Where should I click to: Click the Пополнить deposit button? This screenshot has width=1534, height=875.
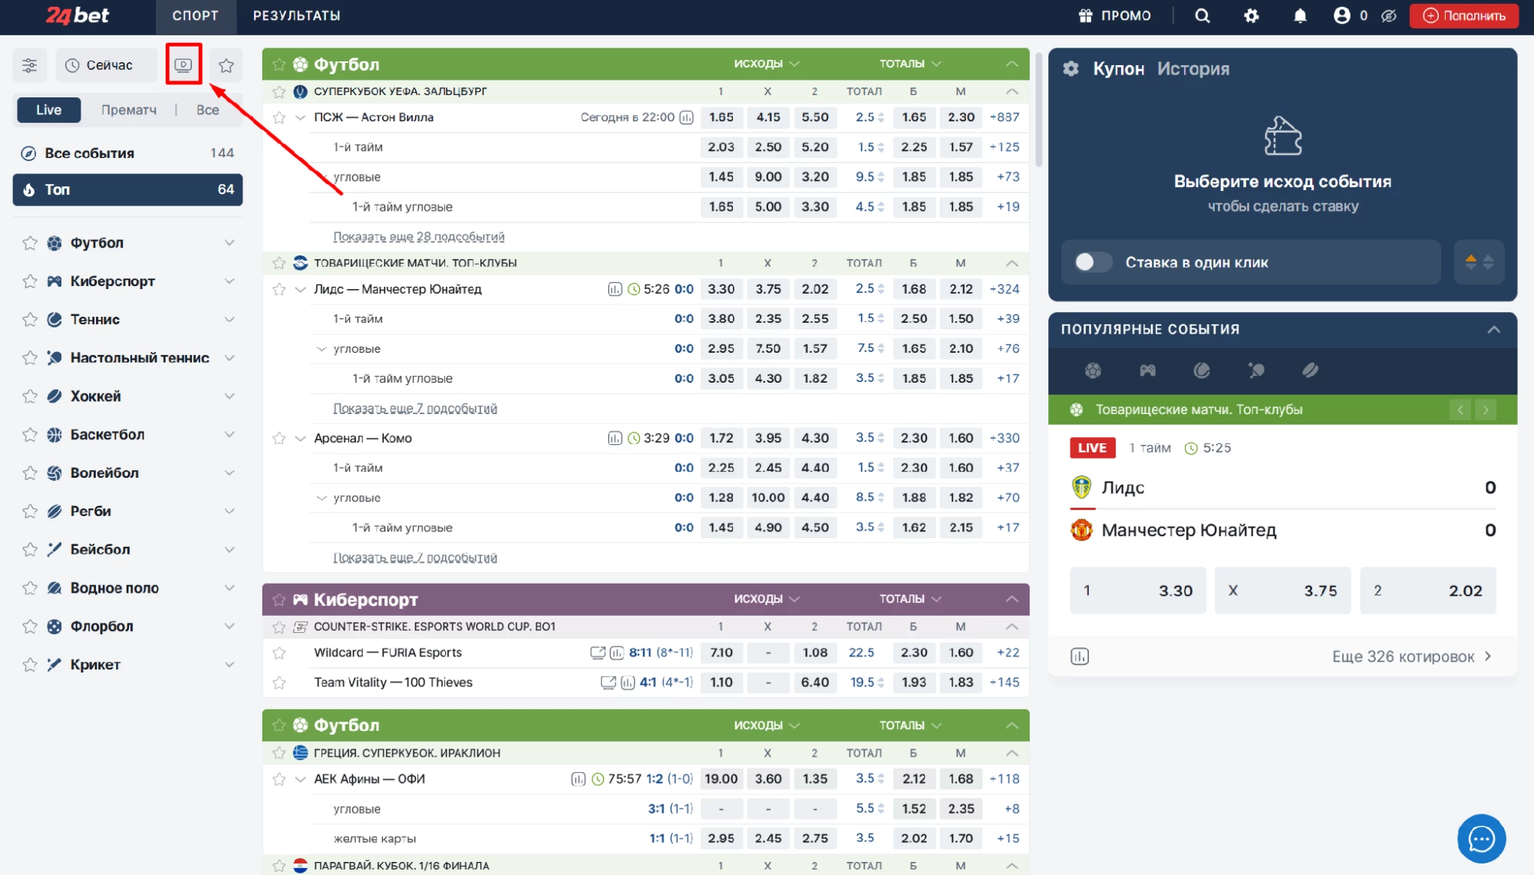click(1463, 15)
